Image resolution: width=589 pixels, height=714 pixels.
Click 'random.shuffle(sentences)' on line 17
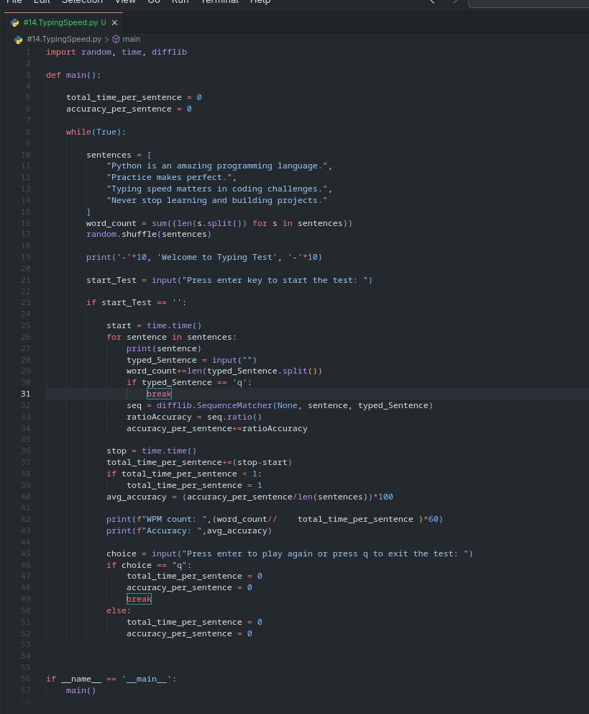pyautogui.click(x=149, y=234)
